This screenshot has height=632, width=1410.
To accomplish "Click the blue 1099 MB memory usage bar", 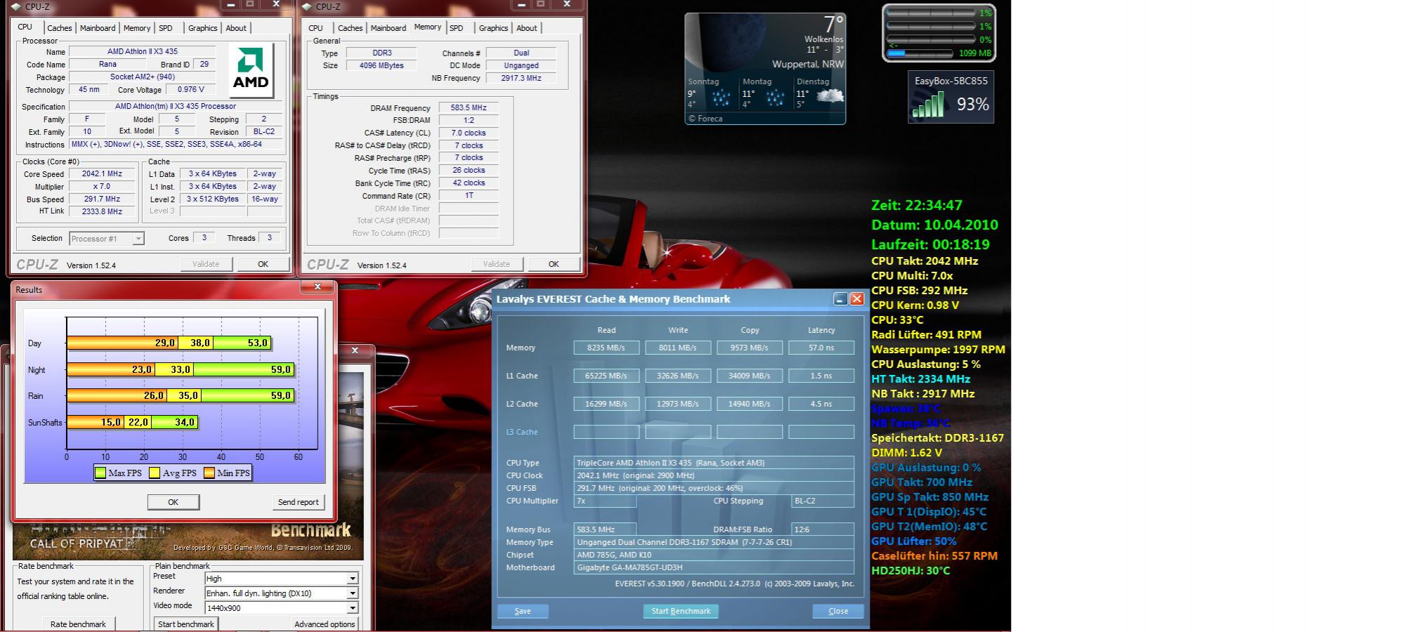I will point(920,53).
